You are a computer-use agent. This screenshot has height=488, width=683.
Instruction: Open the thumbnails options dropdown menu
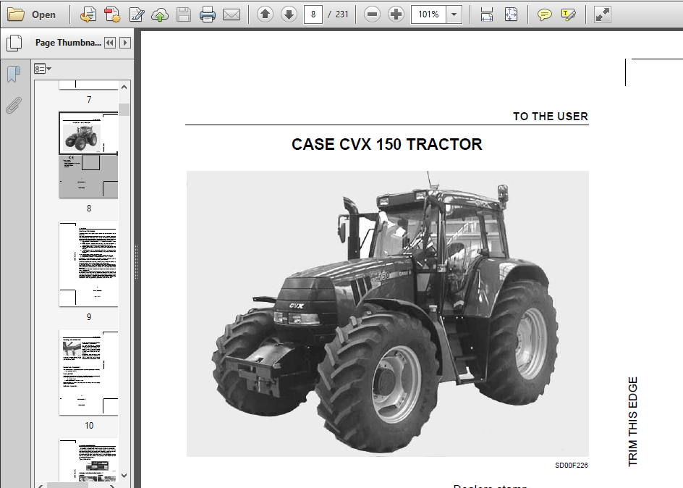coord(43,69)
